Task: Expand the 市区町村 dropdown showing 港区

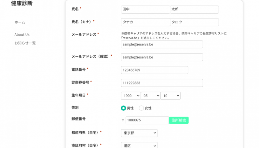Action: (139, 146)
